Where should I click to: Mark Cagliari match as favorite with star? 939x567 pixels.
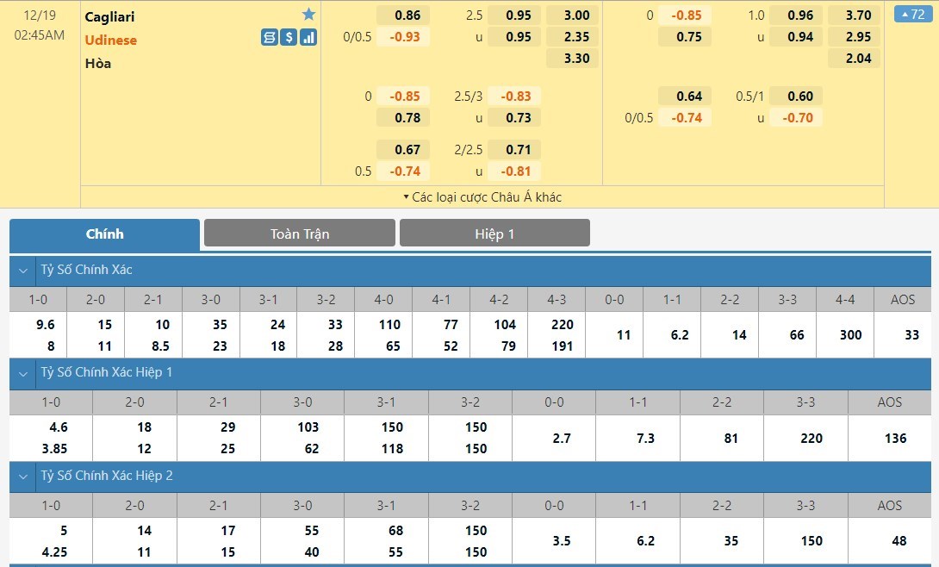(x=308, y=15)
